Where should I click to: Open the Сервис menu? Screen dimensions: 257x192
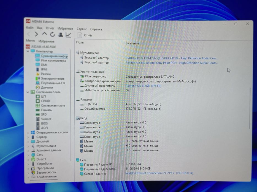[x=82, y=29]
